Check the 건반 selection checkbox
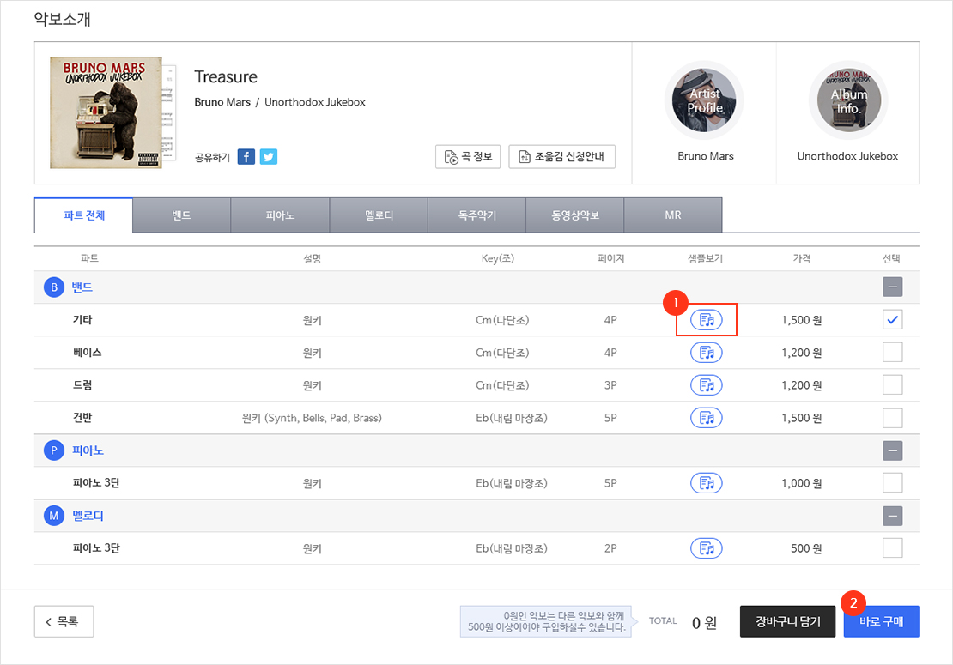Image resolution: width=953 pixels, height=665 pixels. pos(892,418)
